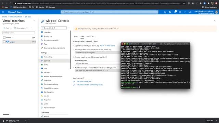Click the Size icon
The height and width of the screenshot is (123, 219).
pos(42,68)
